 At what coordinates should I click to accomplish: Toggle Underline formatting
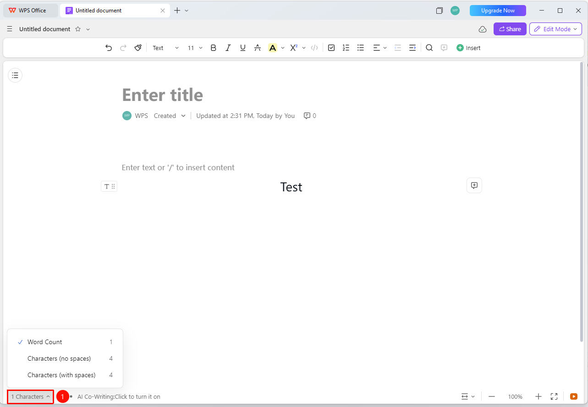(243, 48)
